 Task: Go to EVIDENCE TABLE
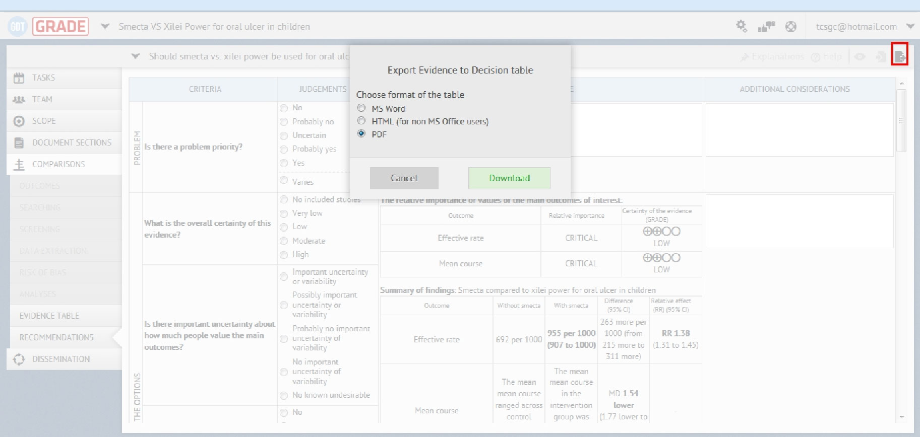tap(66, 316)
